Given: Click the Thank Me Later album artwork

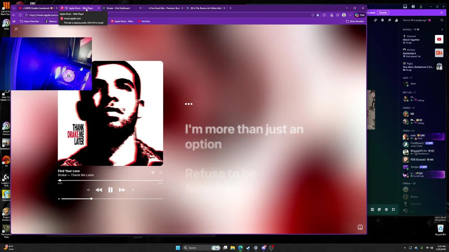Looking at the screenshot, I should coord(110,113).
